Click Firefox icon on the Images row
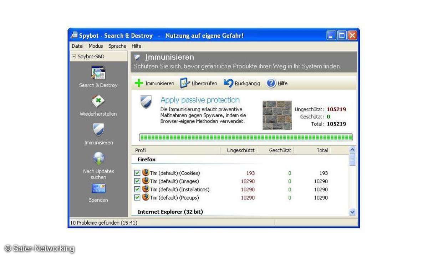 (146, 181)
